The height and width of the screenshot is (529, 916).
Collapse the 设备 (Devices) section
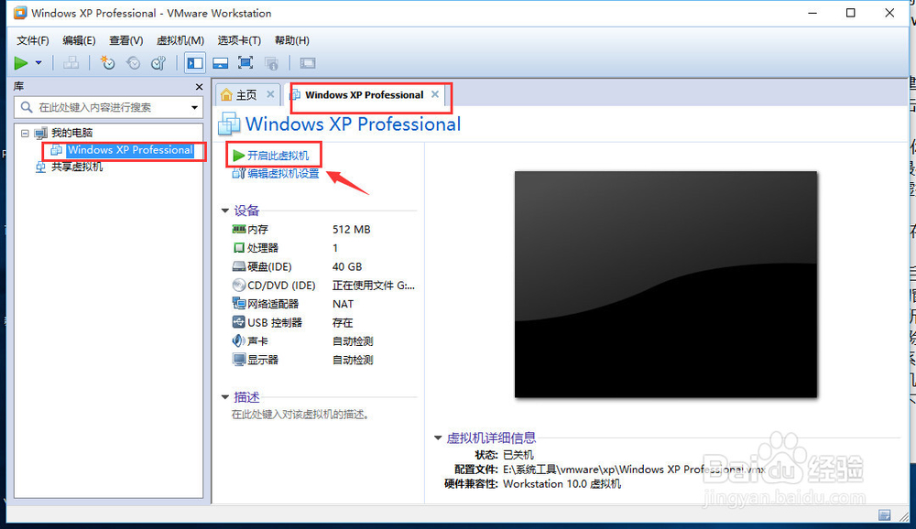coord(225,211)
